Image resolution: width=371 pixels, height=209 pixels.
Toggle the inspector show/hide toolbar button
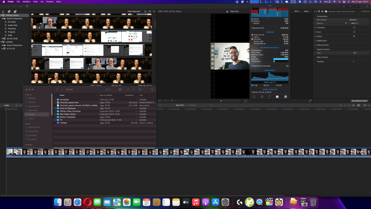pyautogui.click(x=357, y=6)
